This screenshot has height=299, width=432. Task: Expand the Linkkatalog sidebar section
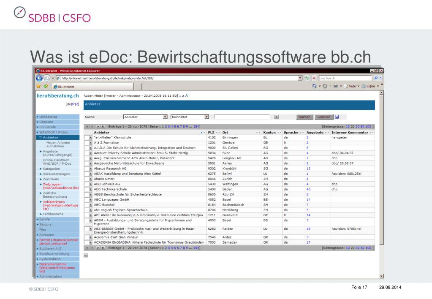pyautogui.click(x=57, y=117)
